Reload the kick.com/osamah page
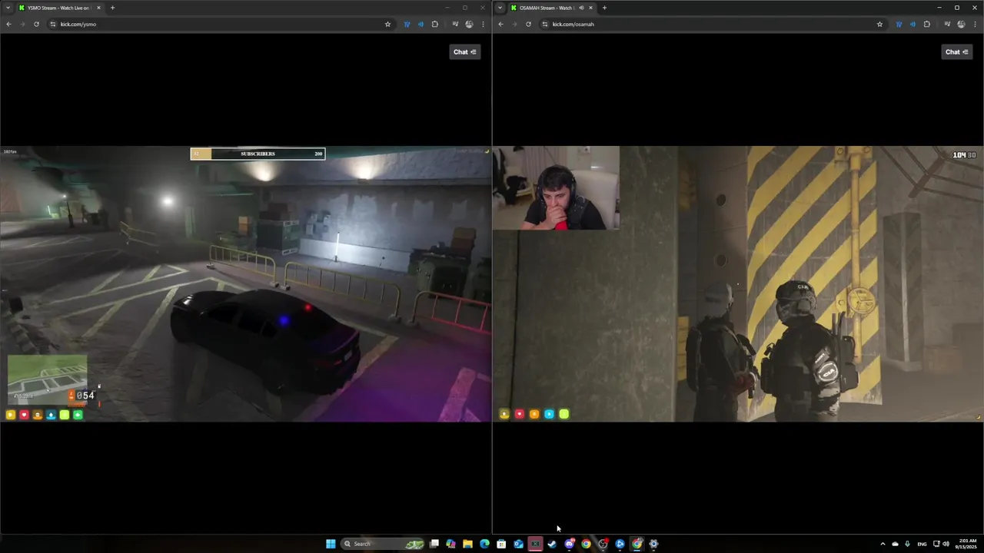Viewport: 984px width, 553px height. 528,24
